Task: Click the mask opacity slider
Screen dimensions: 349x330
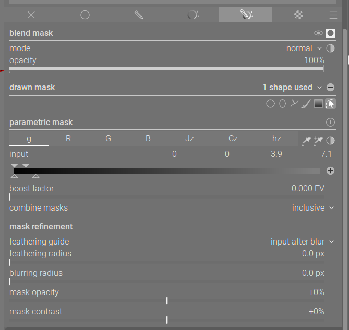Action: point(167,300)
